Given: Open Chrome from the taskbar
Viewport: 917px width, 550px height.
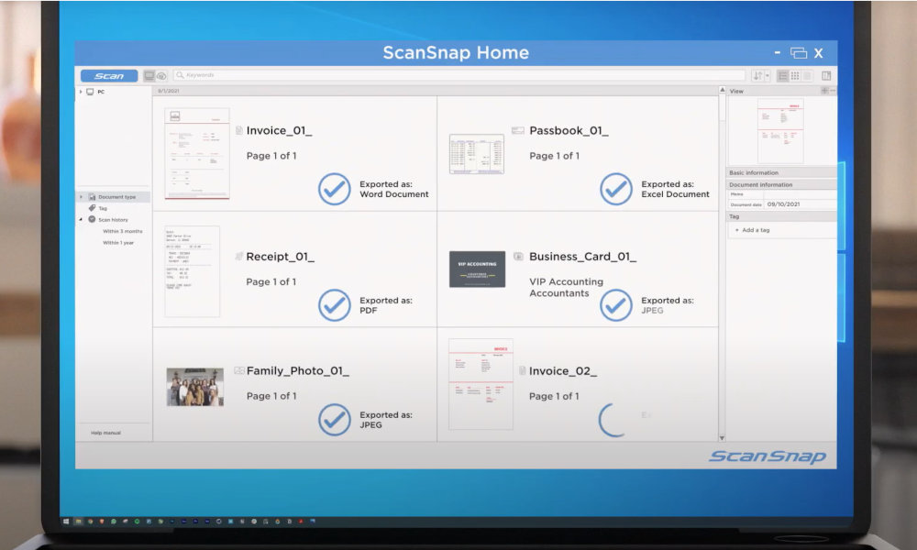Looking at the screenshot, I should 90,521.
